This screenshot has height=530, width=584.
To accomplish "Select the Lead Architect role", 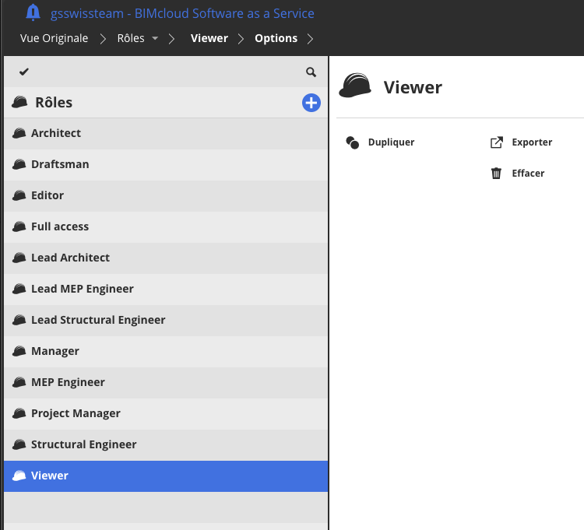I will [x=166, y=258].
